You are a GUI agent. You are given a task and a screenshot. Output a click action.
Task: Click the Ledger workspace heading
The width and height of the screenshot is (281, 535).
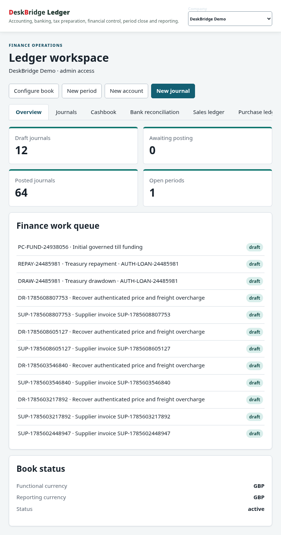[x=59, y=58]
